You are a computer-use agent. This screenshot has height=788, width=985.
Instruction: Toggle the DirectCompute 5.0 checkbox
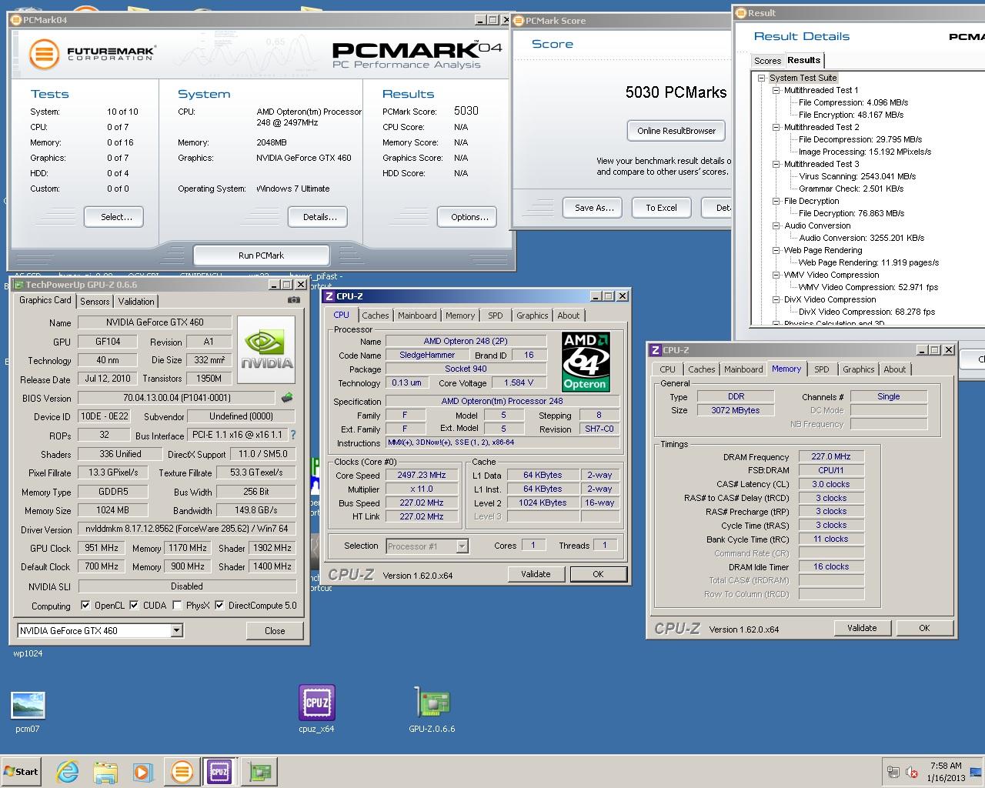220,606
